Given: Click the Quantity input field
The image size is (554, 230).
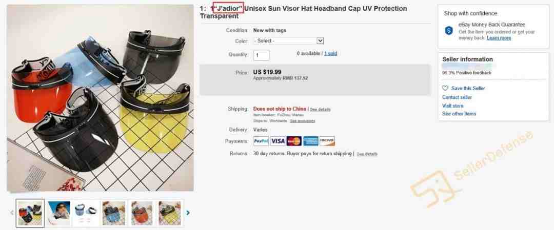Looking at the screenshot, I should (x=262, y=55).
